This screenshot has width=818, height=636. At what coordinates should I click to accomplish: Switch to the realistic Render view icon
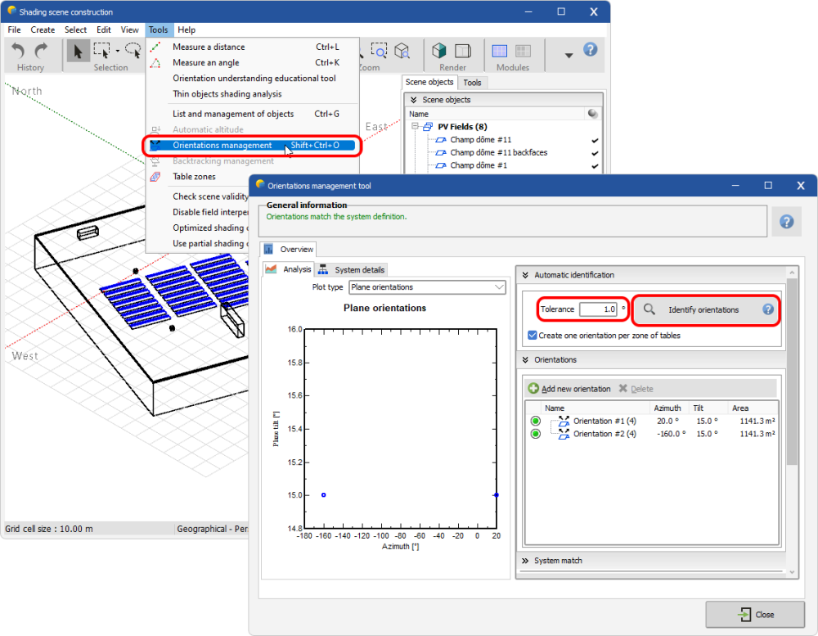(440, 52)
